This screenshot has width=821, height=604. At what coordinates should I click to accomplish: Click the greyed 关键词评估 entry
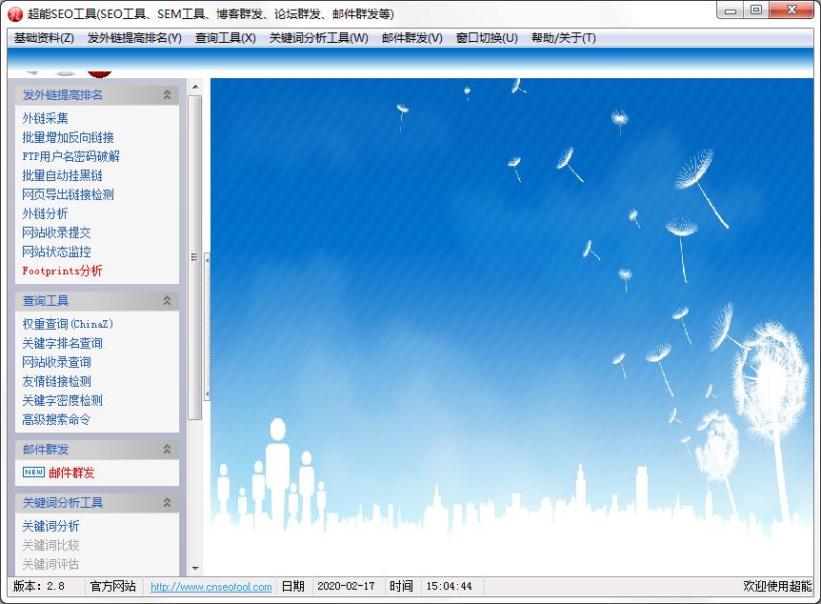tap(50, 564)
